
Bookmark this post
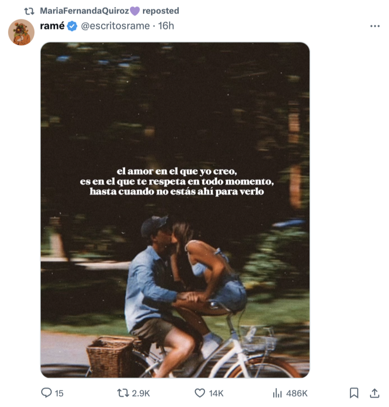point(354,393)
